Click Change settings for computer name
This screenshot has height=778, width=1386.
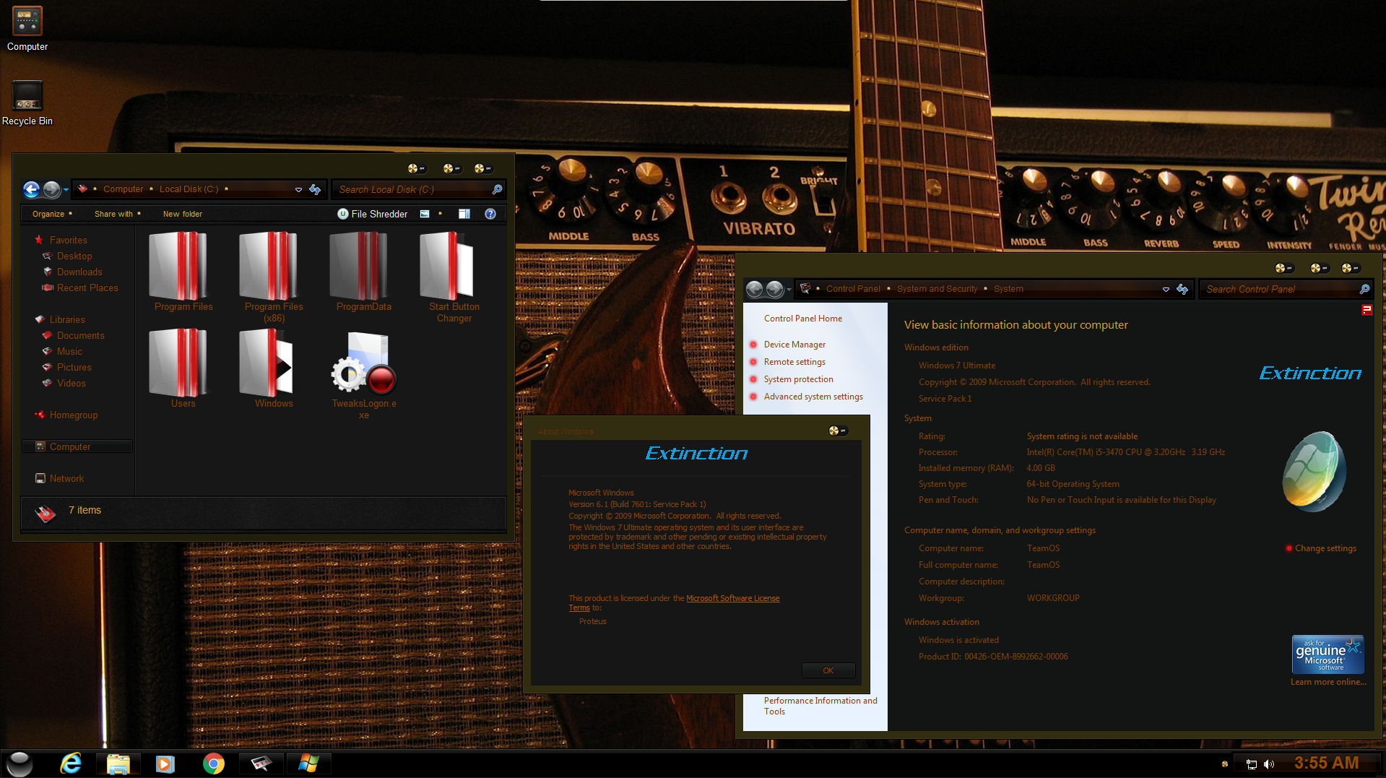coord(1325,548)
